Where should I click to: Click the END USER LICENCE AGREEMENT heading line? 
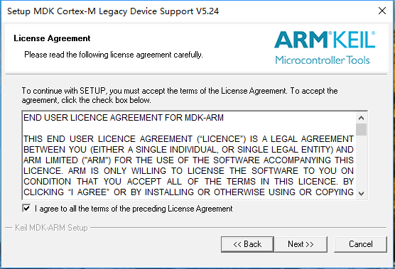124,118
